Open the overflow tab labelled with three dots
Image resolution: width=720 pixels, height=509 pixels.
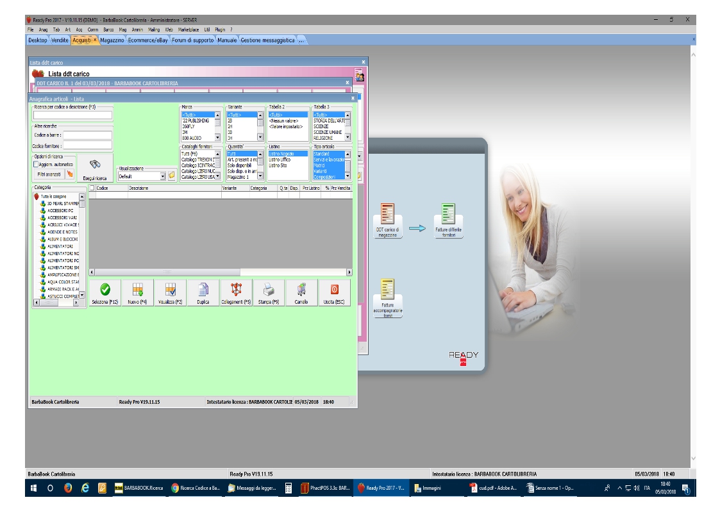(x=301, y=40)
